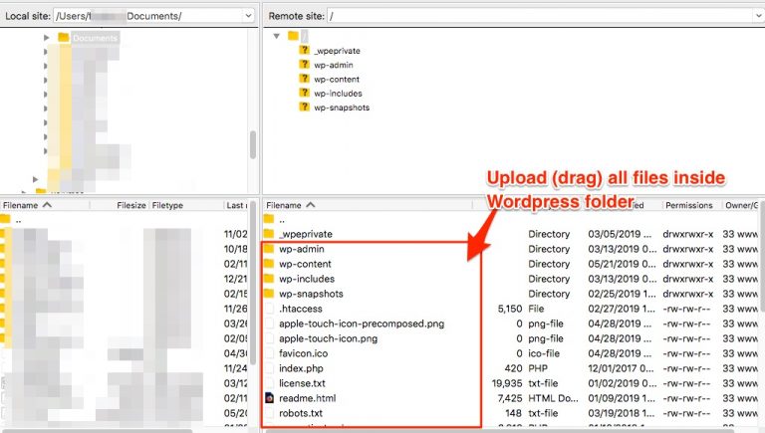Click folder icon of wp-snapshots in file list
This screenshot has width=765, height=433.
[269, 293]
